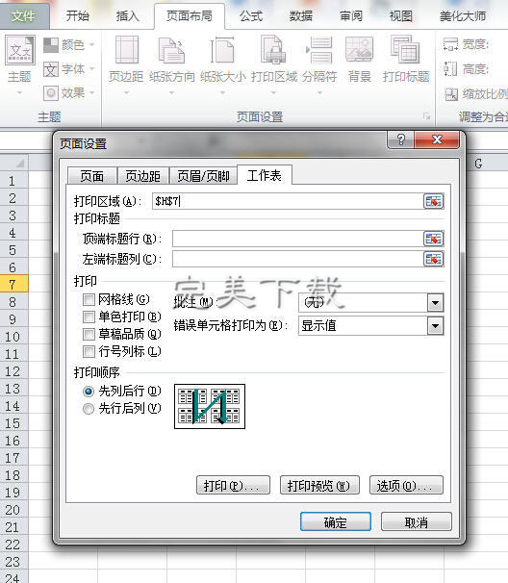Image resolution: width=508 pixels, height=583 pixels.
Task: Switch to the 页边距 dialog tab
Action: pos(142,176)
